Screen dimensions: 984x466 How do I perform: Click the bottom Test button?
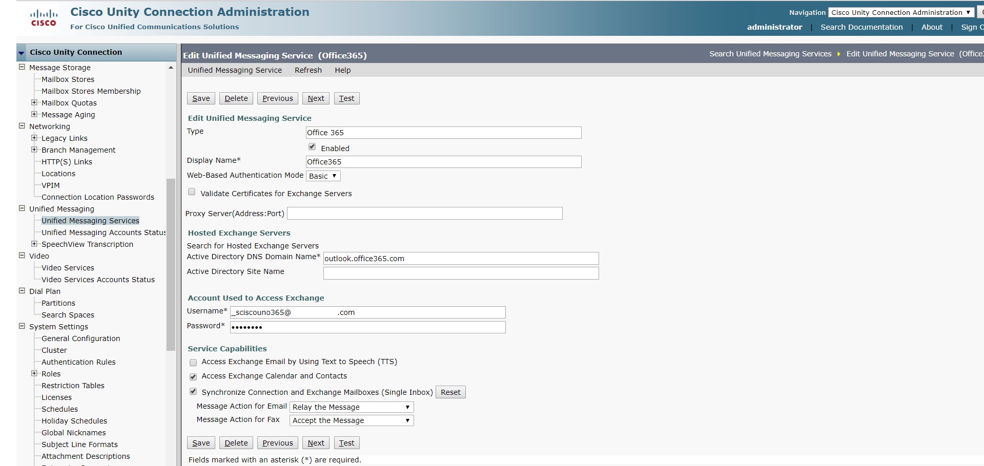[x=346, y=443]
